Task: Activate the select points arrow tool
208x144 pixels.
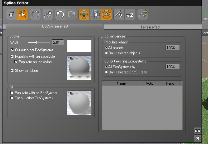Action: 22,14
